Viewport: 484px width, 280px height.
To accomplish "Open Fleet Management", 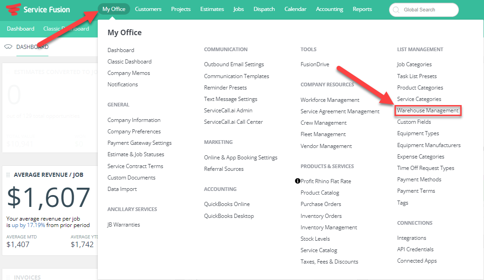I will pos(323,134).
